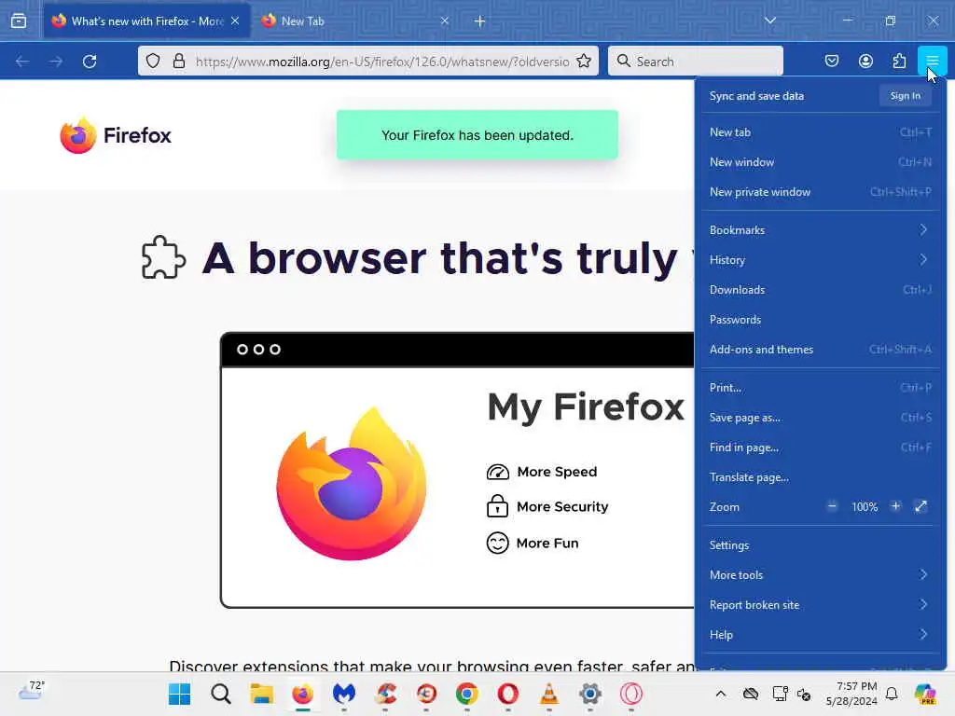Choose New private window in the menu
Image resolution: width=955 pixels, height=716 pixels.
pos(821,192)
